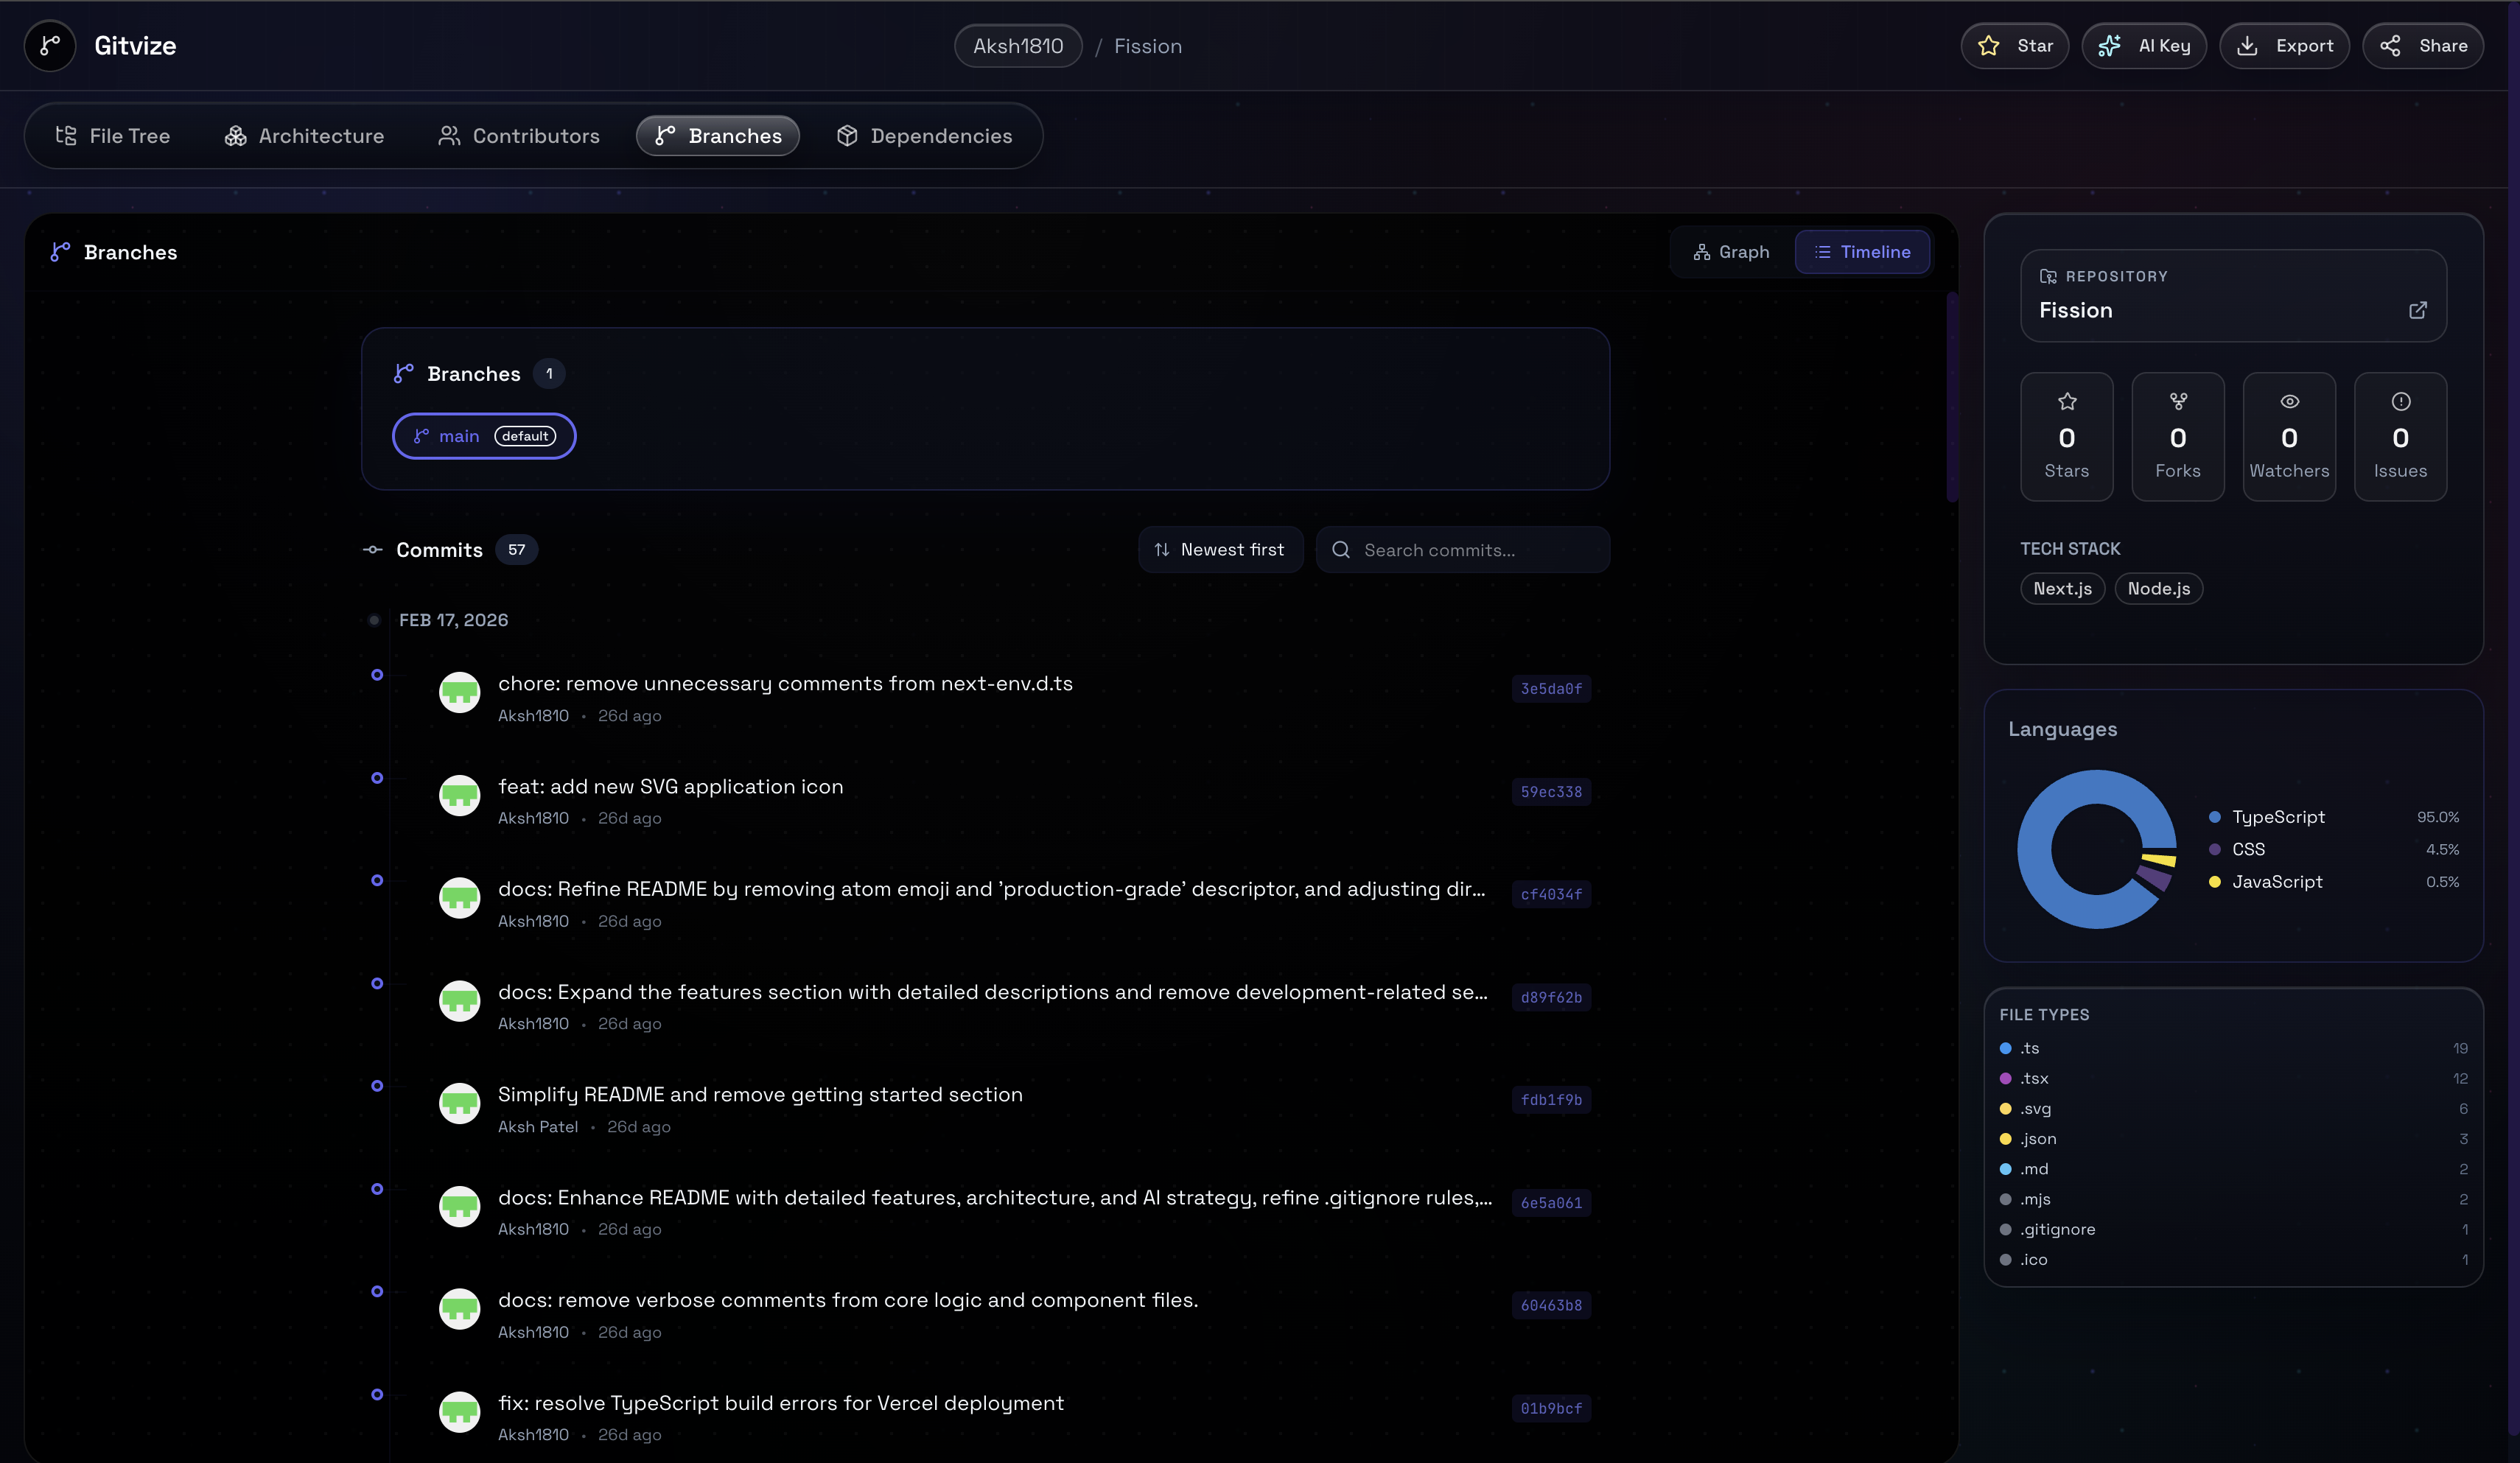Open the Architecture tab
The width and height of the screenshot is (2520, 1463).
pos(304,136)
